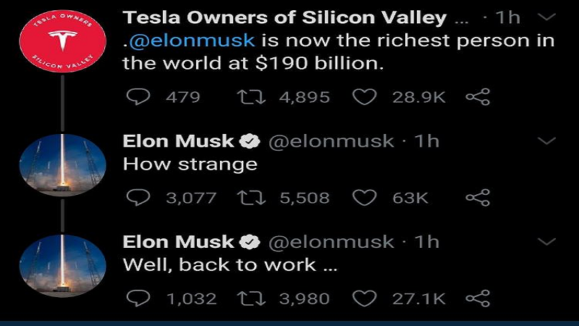Open Tesla Owners of Silicon Valley profile name
The height and width of the screenshot is (326, 579).
[x=284, y=17]
